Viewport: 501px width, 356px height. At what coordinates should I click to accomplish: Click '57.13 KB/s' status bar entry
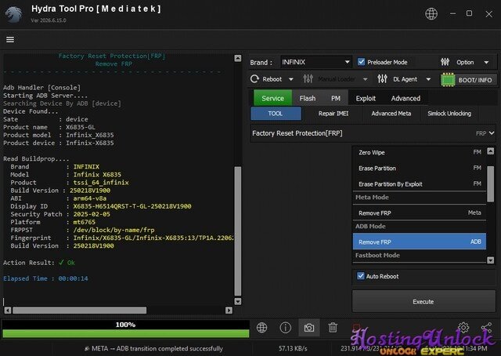[293, 348]
